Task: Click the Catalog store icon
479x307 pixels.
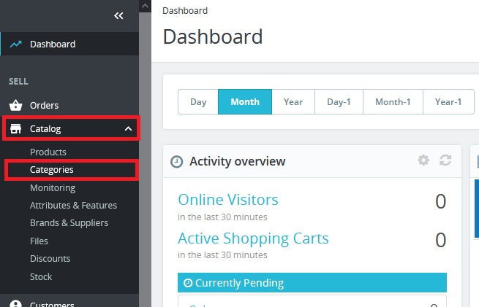Action: 15,129
